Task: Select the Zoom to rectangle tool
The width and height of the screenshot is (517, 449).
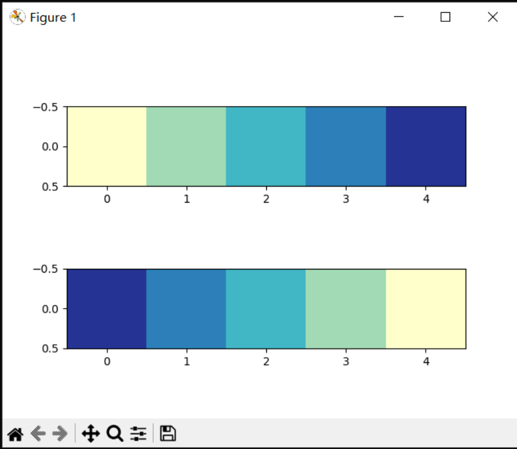Action: coord(114,434)
